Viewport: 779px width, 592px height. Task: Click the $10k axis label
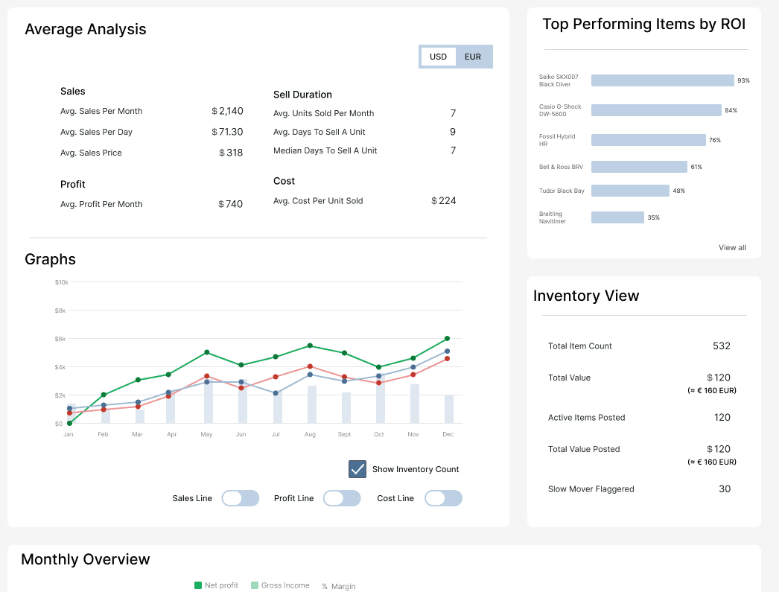coord(62,282)
